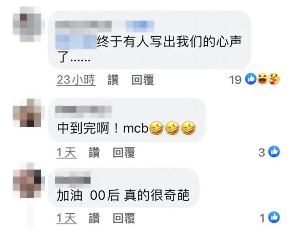Image resolution: width=295 pixels, height=232 pixels.
Task: Click 讚 under the 真的很奇葩 comment
Action: pos(94,218)
